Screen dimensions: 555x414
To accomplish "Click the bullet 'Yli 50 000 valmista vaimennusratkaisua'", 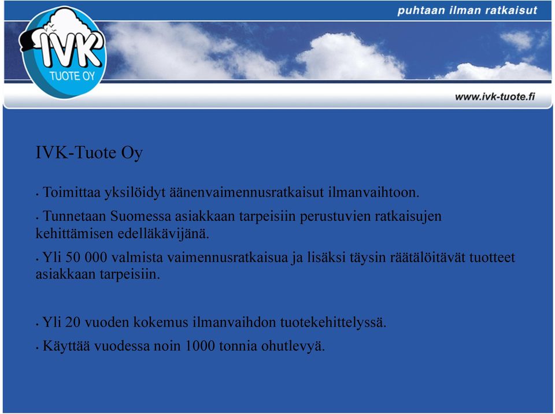I will pos(275,265).
